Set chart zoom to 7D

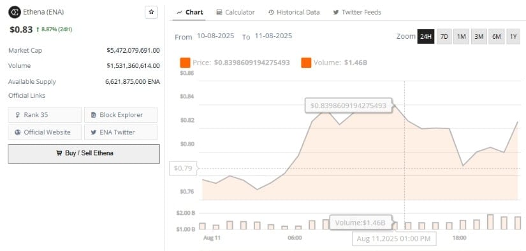coord(444,36)
